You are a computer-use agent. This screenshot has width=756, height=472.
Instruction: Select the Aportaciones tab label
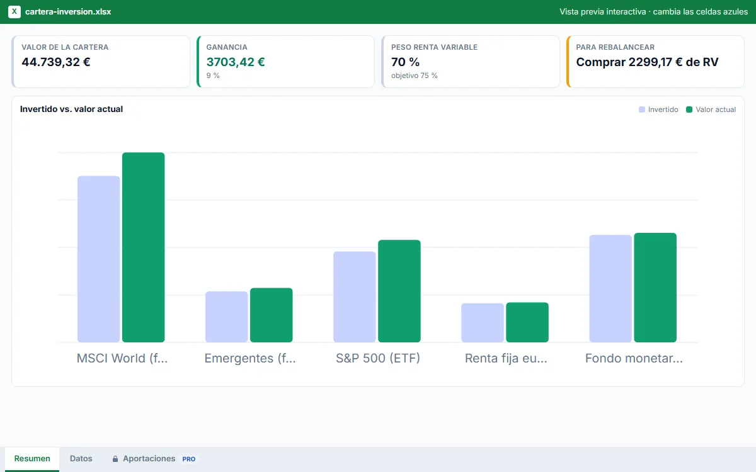point(149,459)
